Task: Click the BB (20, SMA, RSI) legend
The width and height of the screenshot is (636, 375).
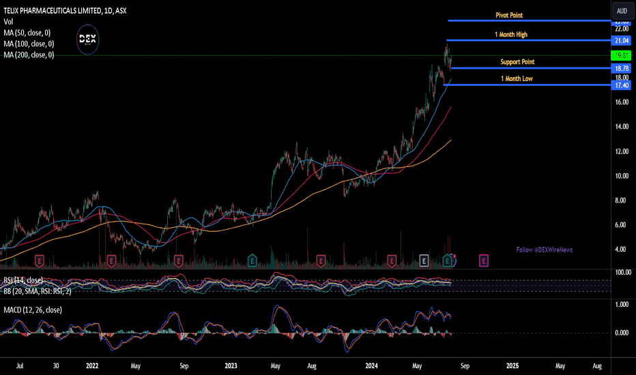Action: [38, 290]
